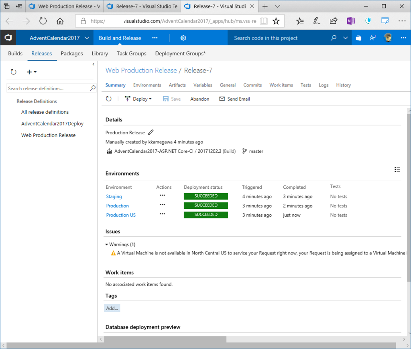This screenshot has width=411, height=349.
Task: Switch to the Environments tab
Action: (147, 85)
